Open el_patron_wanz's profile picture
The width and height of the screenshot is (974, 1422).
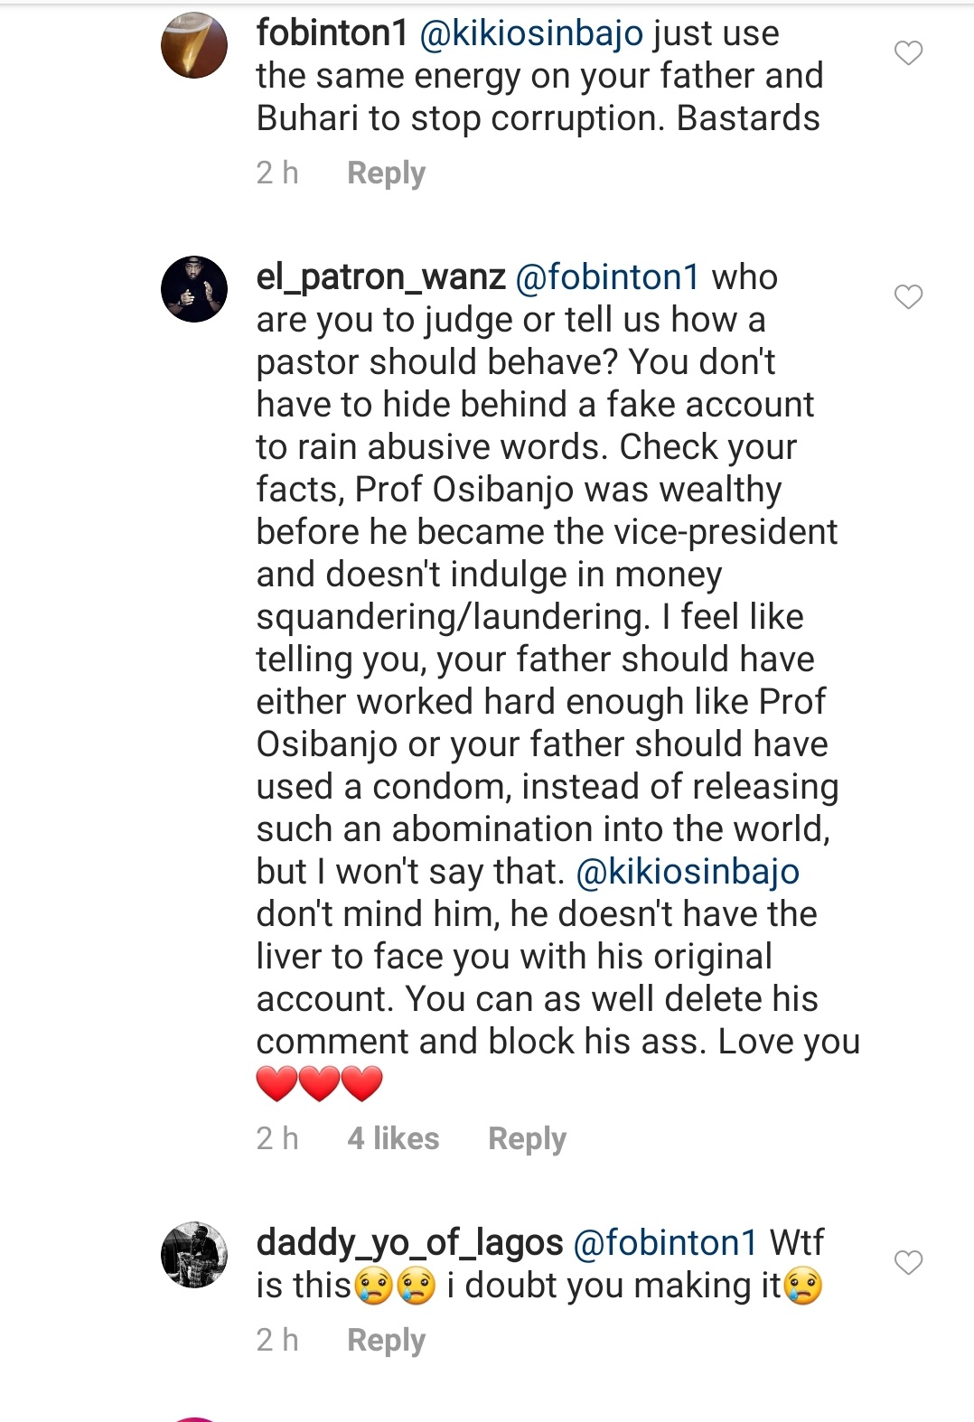[194, 289]
